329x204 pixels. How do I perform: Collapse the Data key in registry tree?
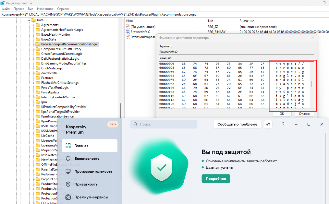(x=29, y=20)
